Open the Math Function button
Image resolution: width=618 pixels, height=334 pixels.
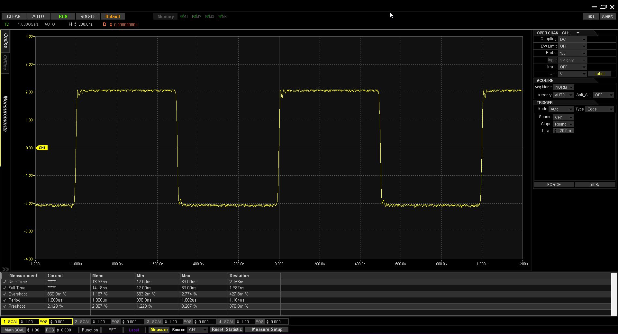90,330
